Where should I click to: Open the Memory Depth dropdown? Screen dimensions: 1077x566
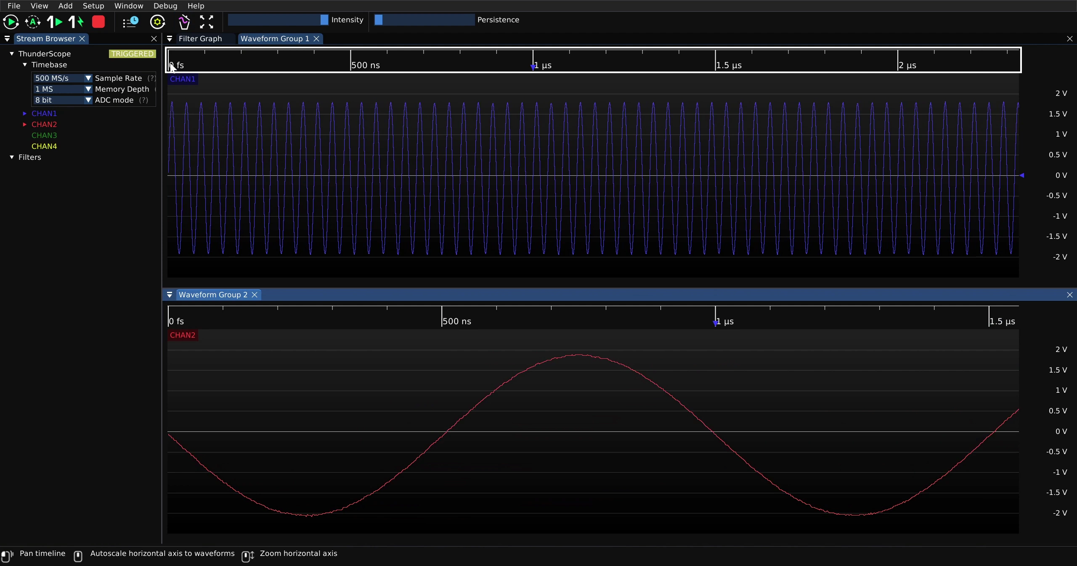click(62, 89)
